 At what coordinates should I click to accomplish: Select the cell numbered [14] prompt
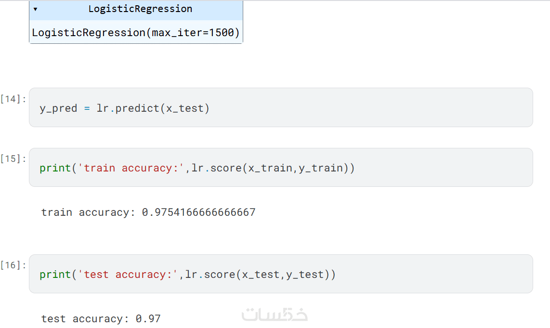pos(13,99)
